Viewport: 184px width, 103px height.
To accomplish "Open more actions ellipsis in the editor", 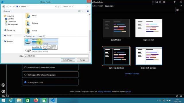I will pos(181,10).
